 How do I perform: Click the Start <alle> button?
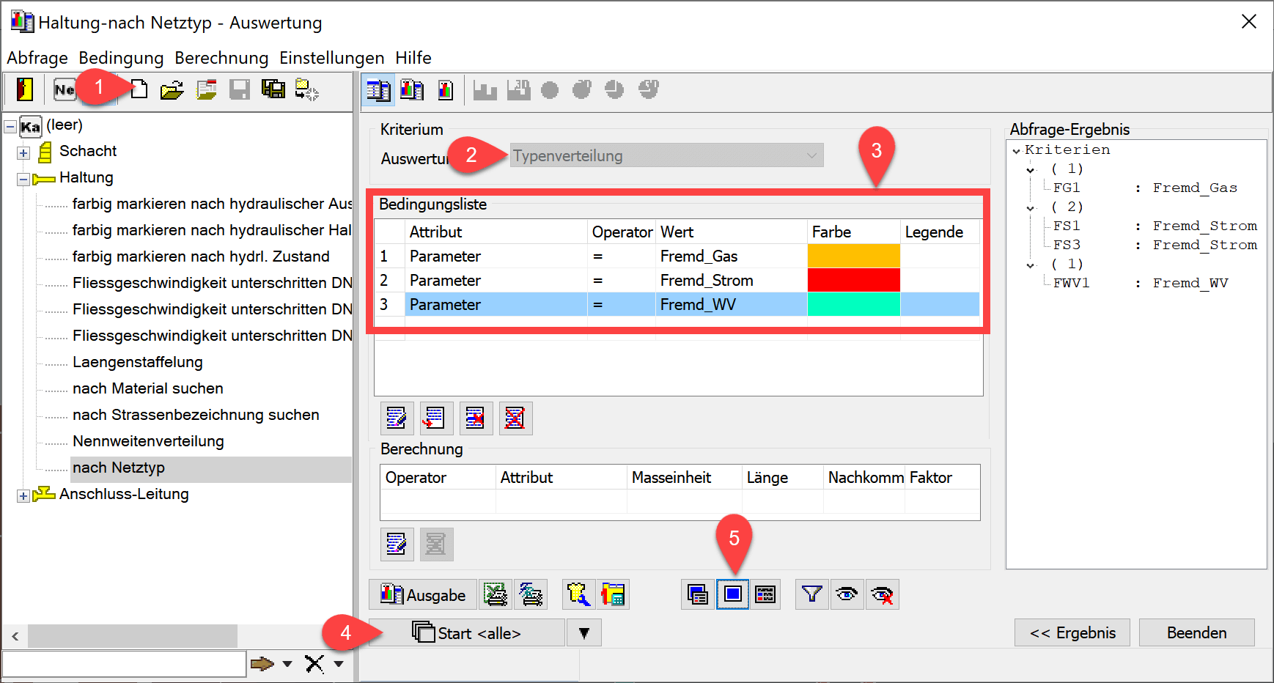(x=467, y=633)
